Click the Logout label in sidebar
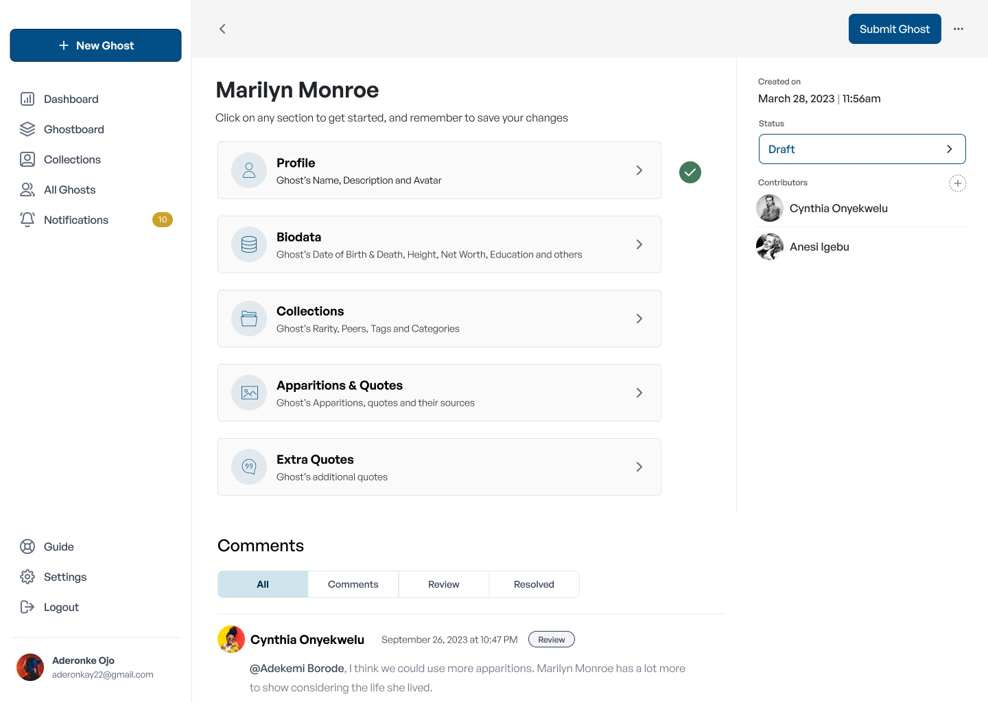This screenshot has width=988, height=703. (x=61, y=607)
